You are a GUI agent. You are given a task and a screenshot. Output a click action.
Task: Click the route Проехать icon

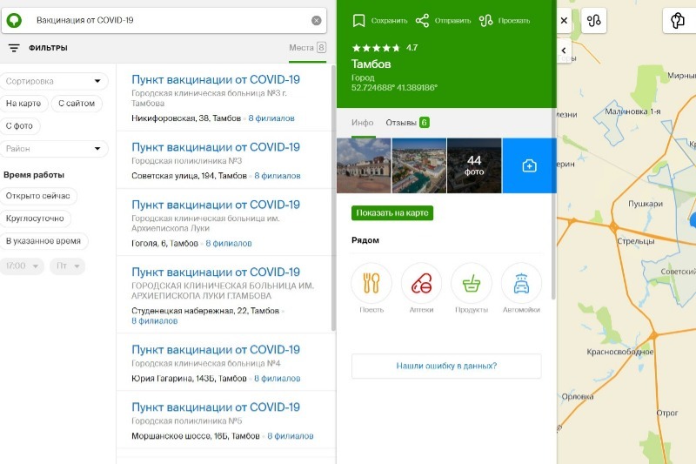[x=486, y=20]
